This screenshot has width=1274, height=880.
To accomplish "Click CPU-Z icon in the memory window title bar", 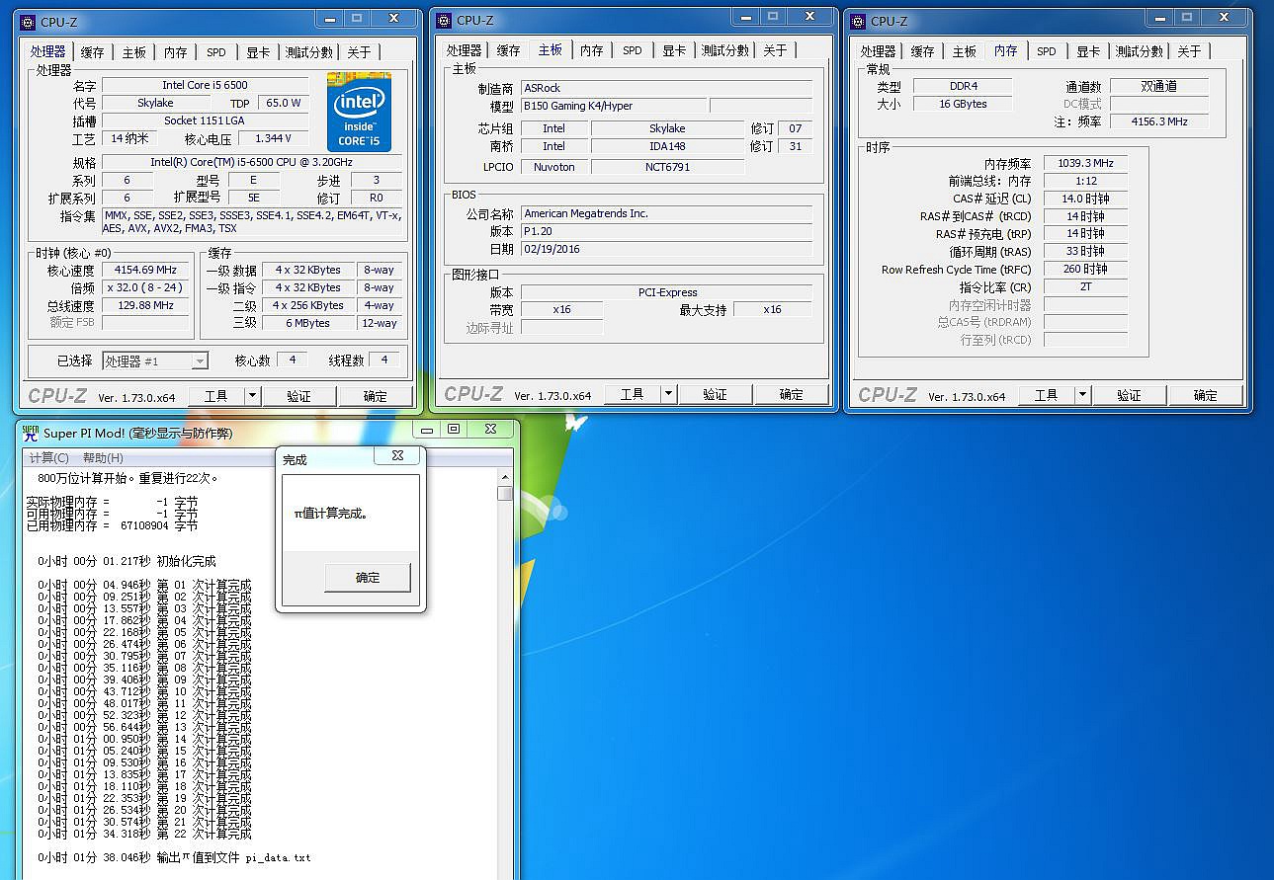I will pos(858,21).
